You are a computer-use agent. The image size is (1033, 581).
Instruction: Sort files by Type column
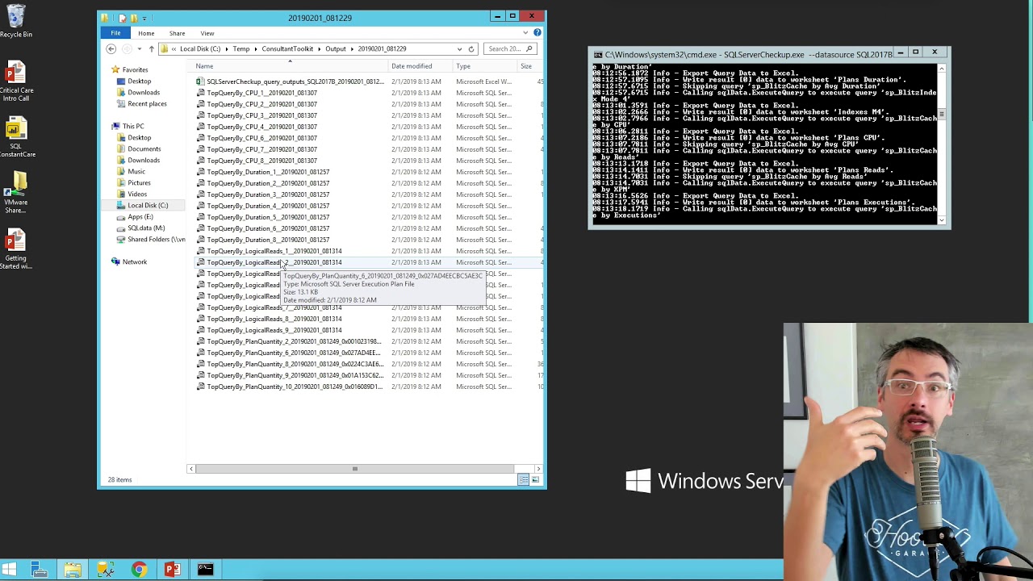484,66
